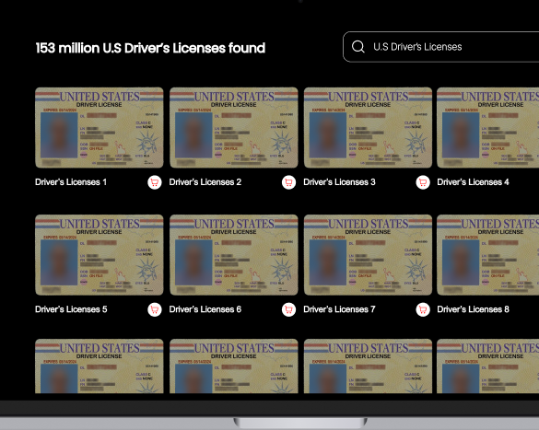Open the Driver's Licenses 3 thumbnail
The image size is (539, 430).
[368, 128]
